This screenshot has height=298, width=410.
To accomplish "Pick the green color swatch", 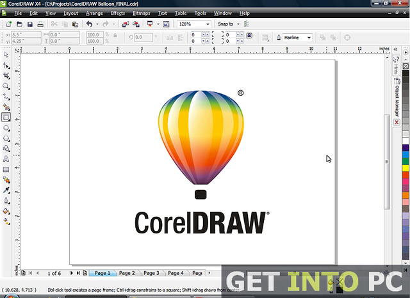I will tap(406, 161).
